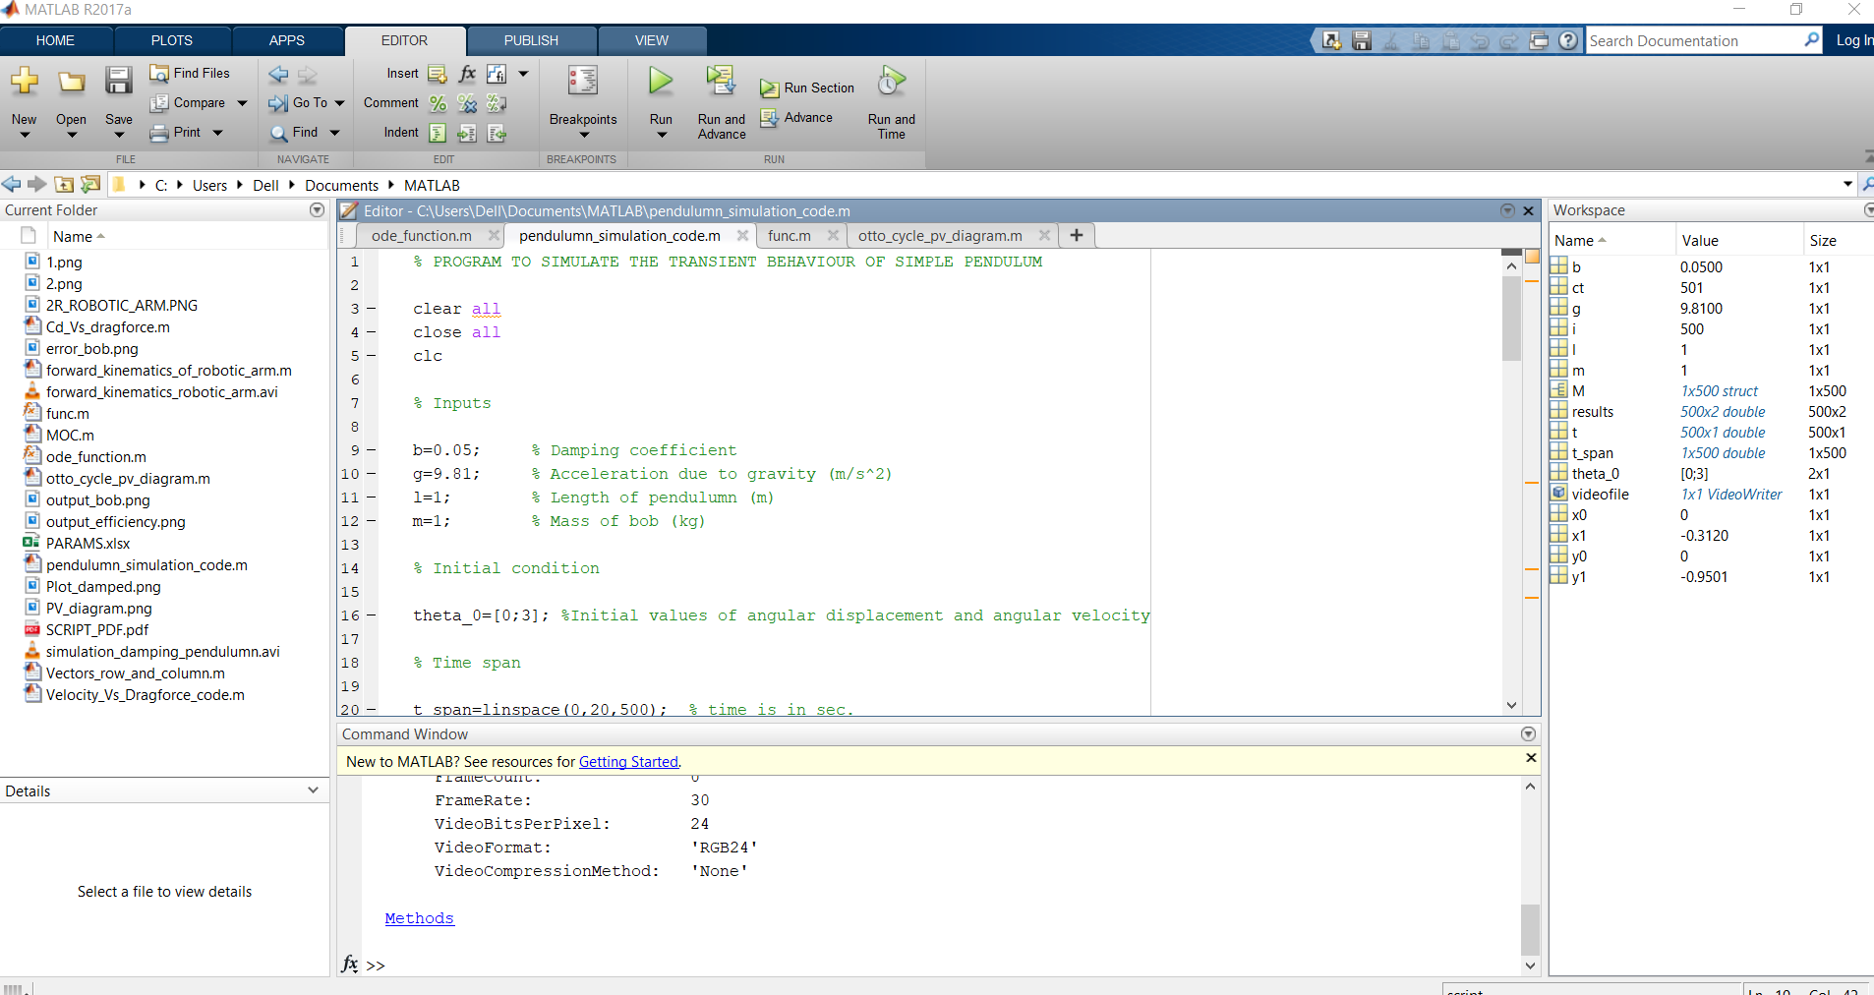Switch to the PLOTS ribbon tab
The width and height of the screenshot is (1874, 995).
point(172,40)
